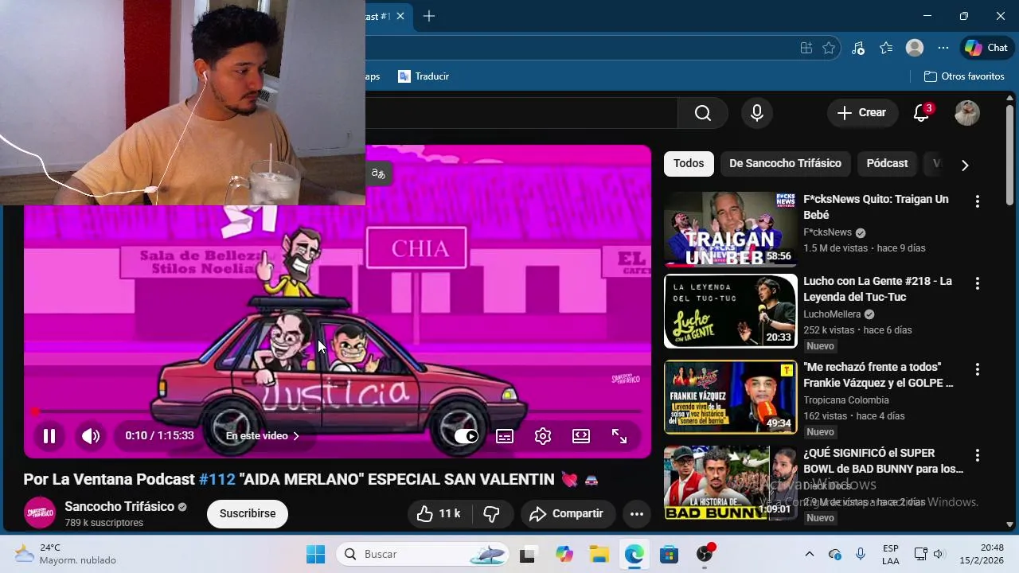Like the video with thumbs-up 11 k

click(x=439, y=514)
